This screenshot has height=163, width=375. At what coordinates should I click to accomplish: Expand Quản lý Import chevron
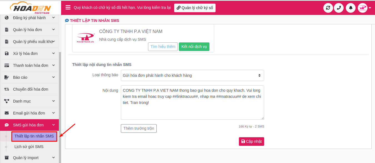point(54,157)
